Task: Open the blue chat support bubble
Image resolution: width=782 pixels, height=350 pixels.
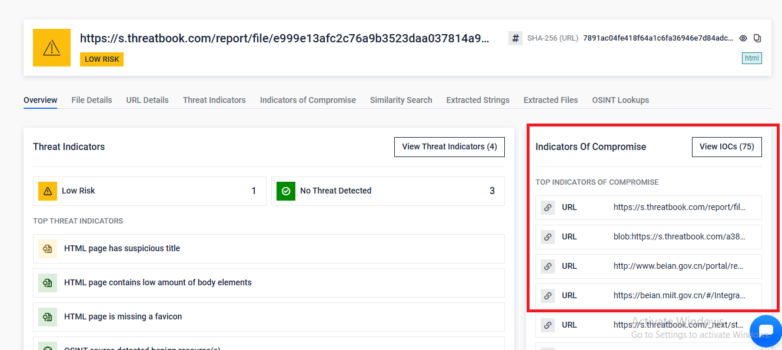Action: (766, 331)
